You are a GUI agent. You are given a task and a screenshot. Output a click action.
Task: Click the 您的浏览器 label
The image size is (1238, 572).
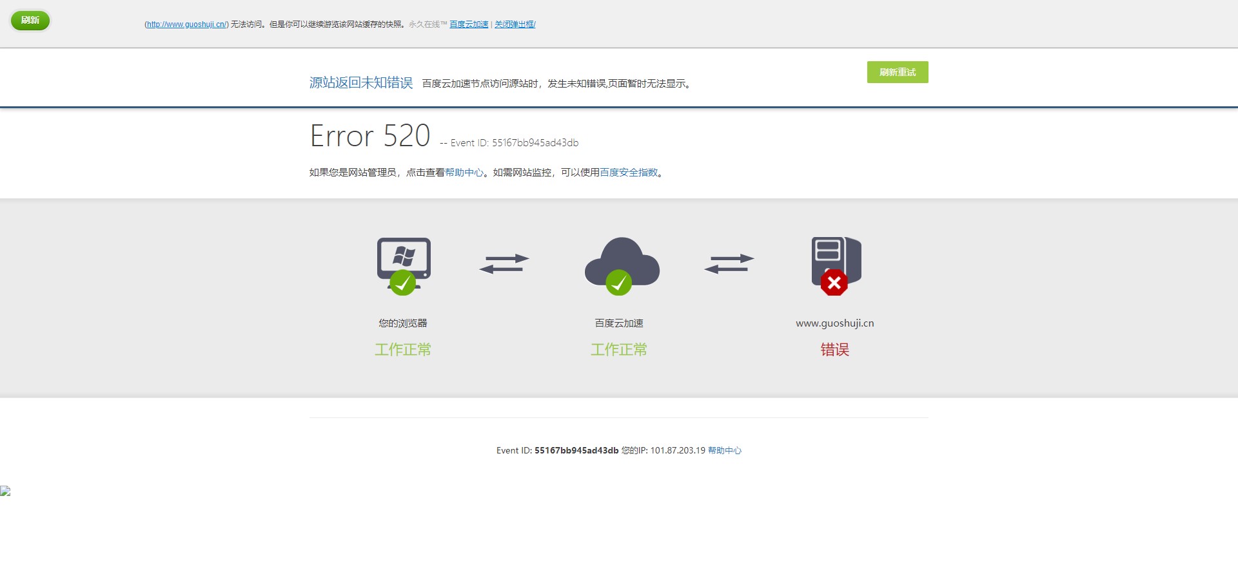click(x=403, y=323)
